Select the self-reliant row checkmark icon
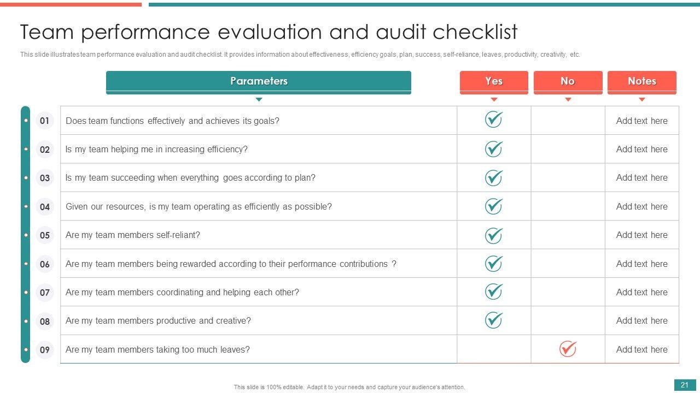Image resolution: width=700 pixels, height=393 pixels. [493, 235]
